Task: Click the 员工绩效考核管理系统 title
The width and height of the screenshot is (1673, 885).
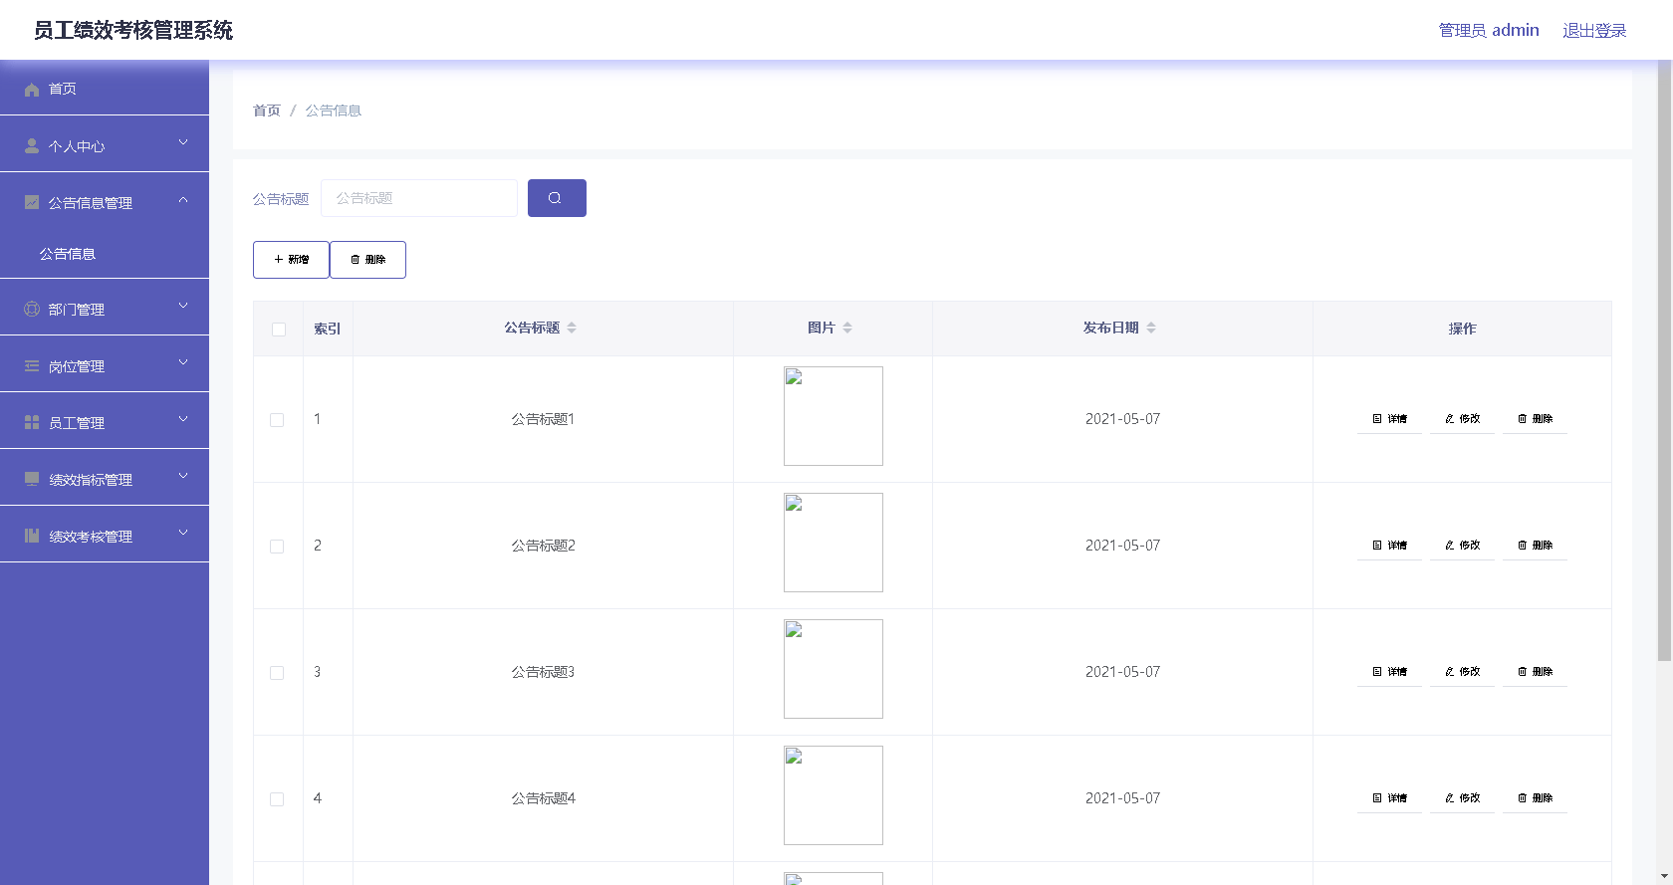Action: (133, 31)
